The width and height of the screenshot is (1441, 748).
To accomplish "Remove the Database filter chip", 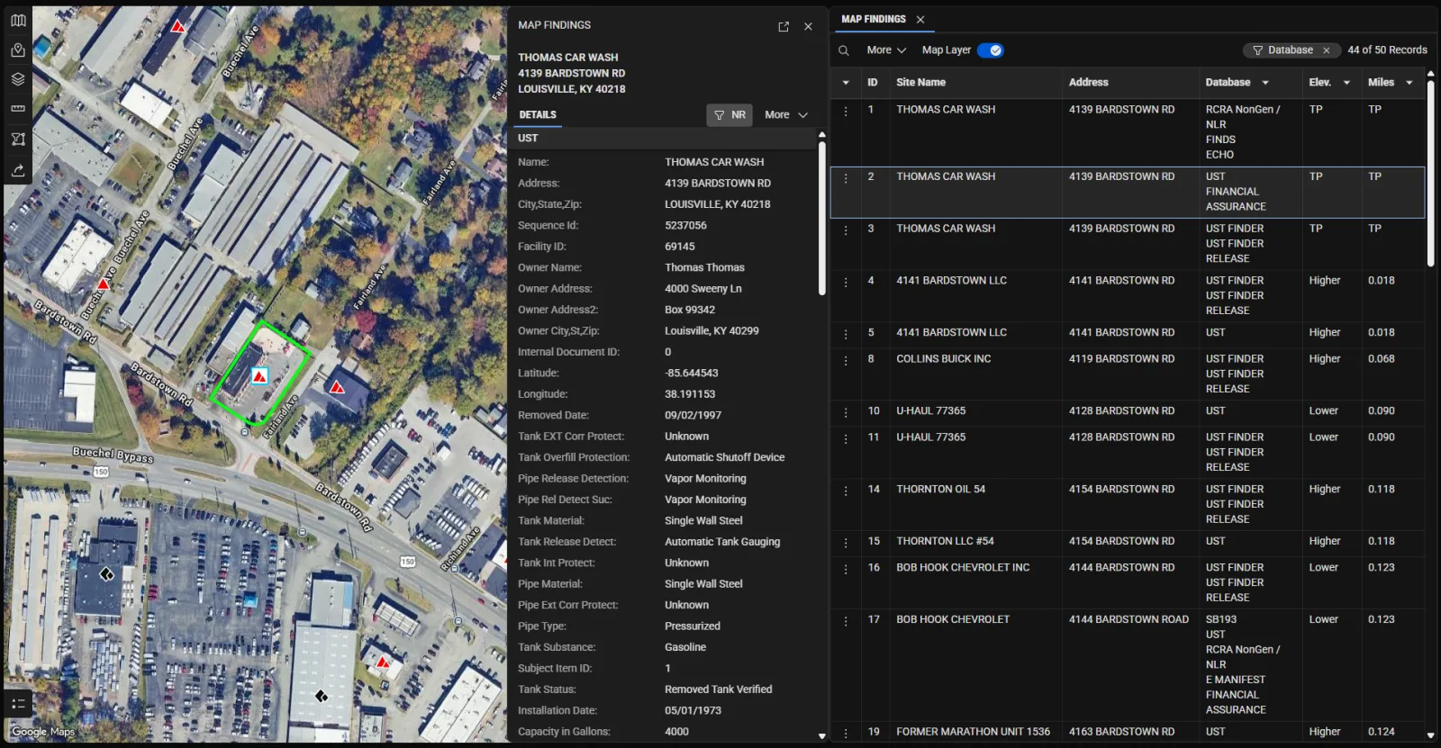I will (1326, 50).
